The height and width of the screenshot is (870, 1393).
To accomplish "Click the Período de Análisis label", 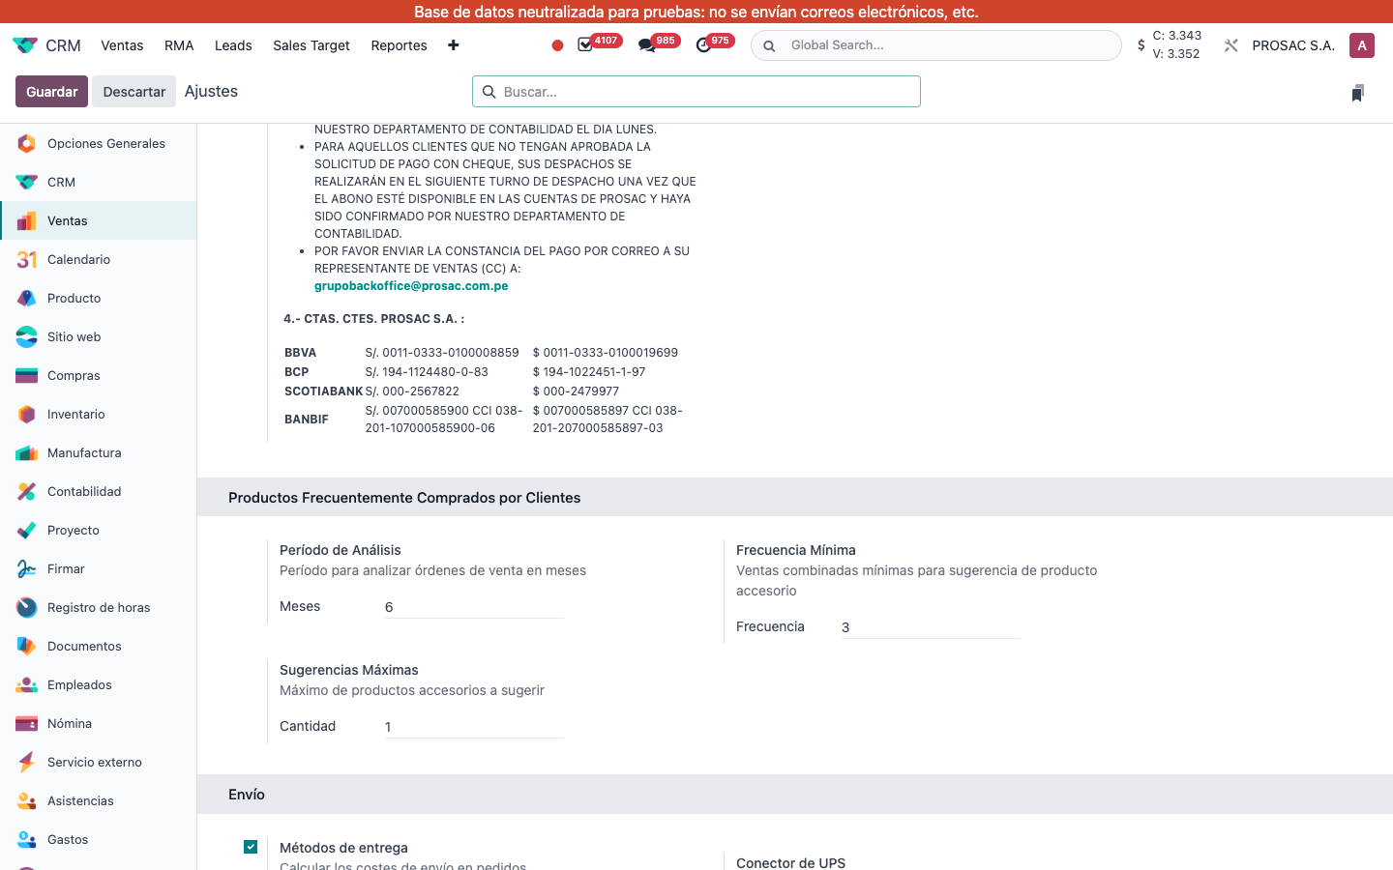I will click(341, 550).
